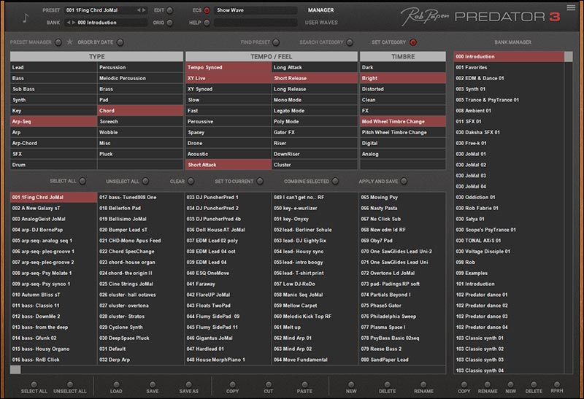Click bank manager NEW button
584x399 pixels.
[510, 384]
